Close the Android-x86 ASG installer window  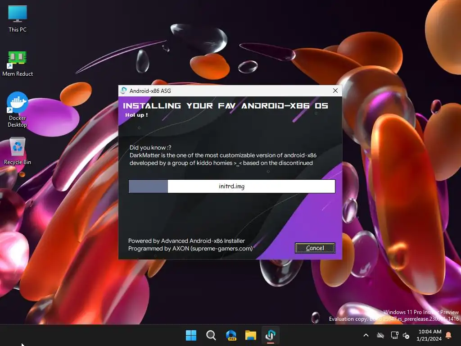335,91
